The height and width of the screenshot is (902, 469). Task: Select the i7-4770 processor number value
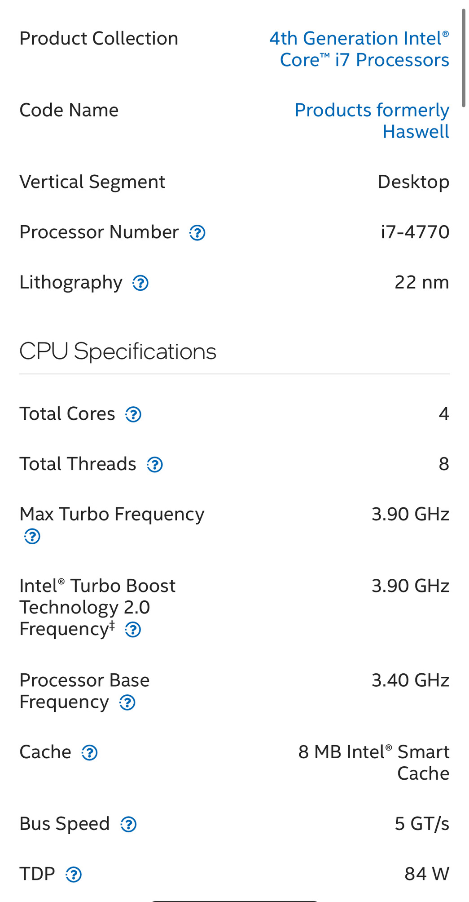pyautogui.click(x=415, y=232)
